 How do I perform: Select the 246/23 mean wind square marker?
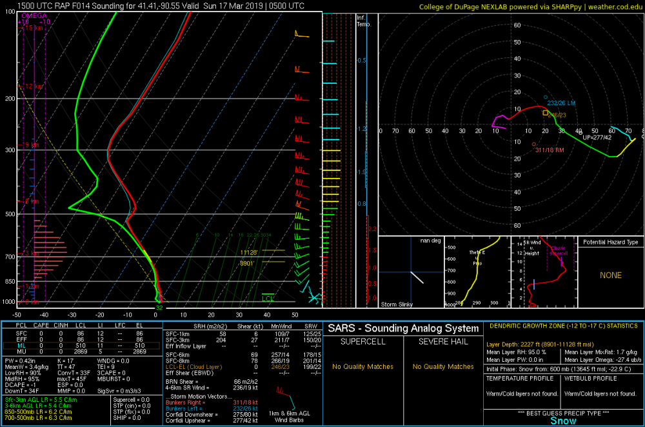click(546, 113)
